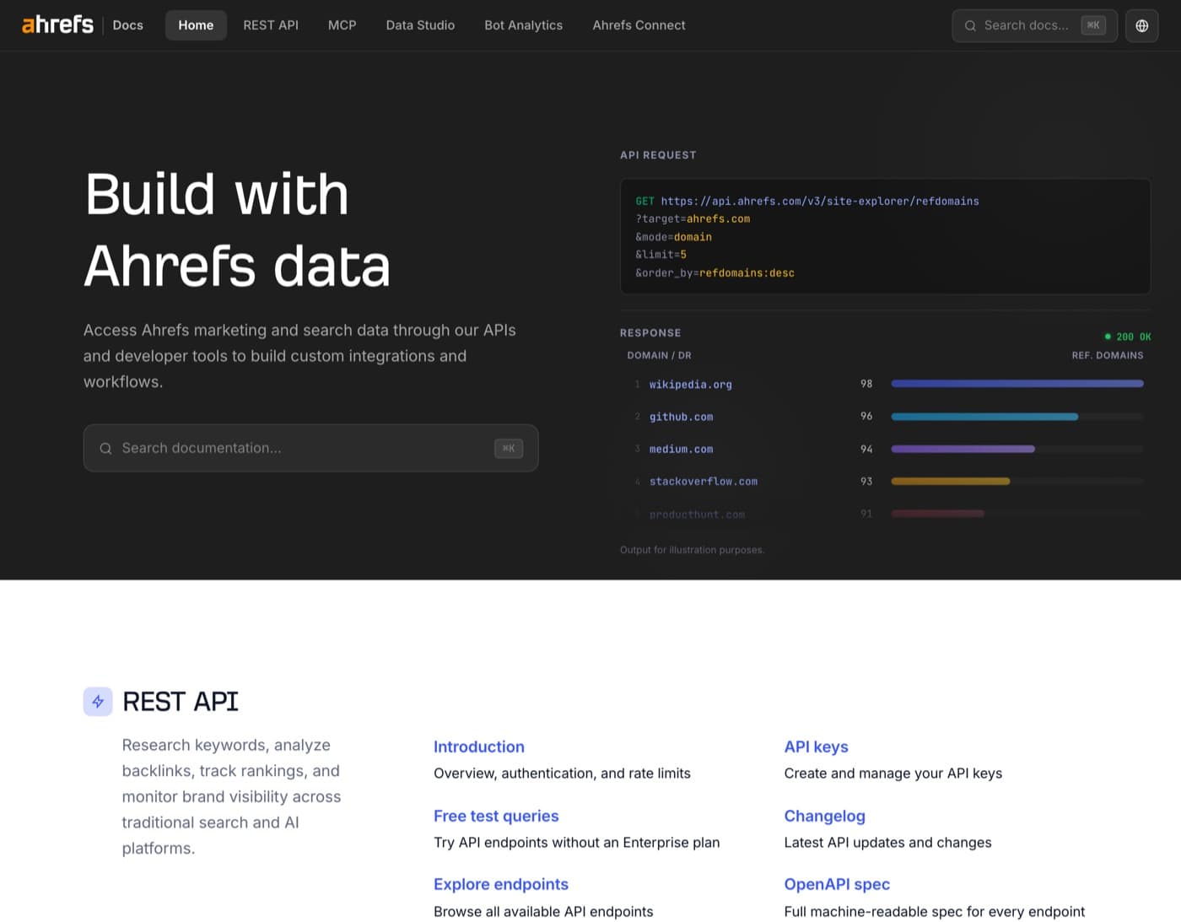Open the MCP tab
This screenshot has width=1181, height=922.
tap(342, 25)
